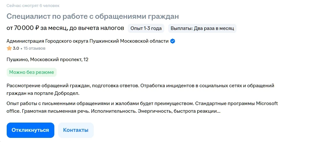Click the Выплаты: Два раза в месяц tag

[x=202, y=28]
